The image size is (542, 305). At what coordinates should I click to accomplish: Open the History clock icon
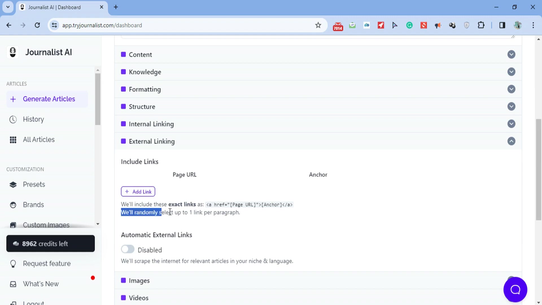tap(13, 119)
